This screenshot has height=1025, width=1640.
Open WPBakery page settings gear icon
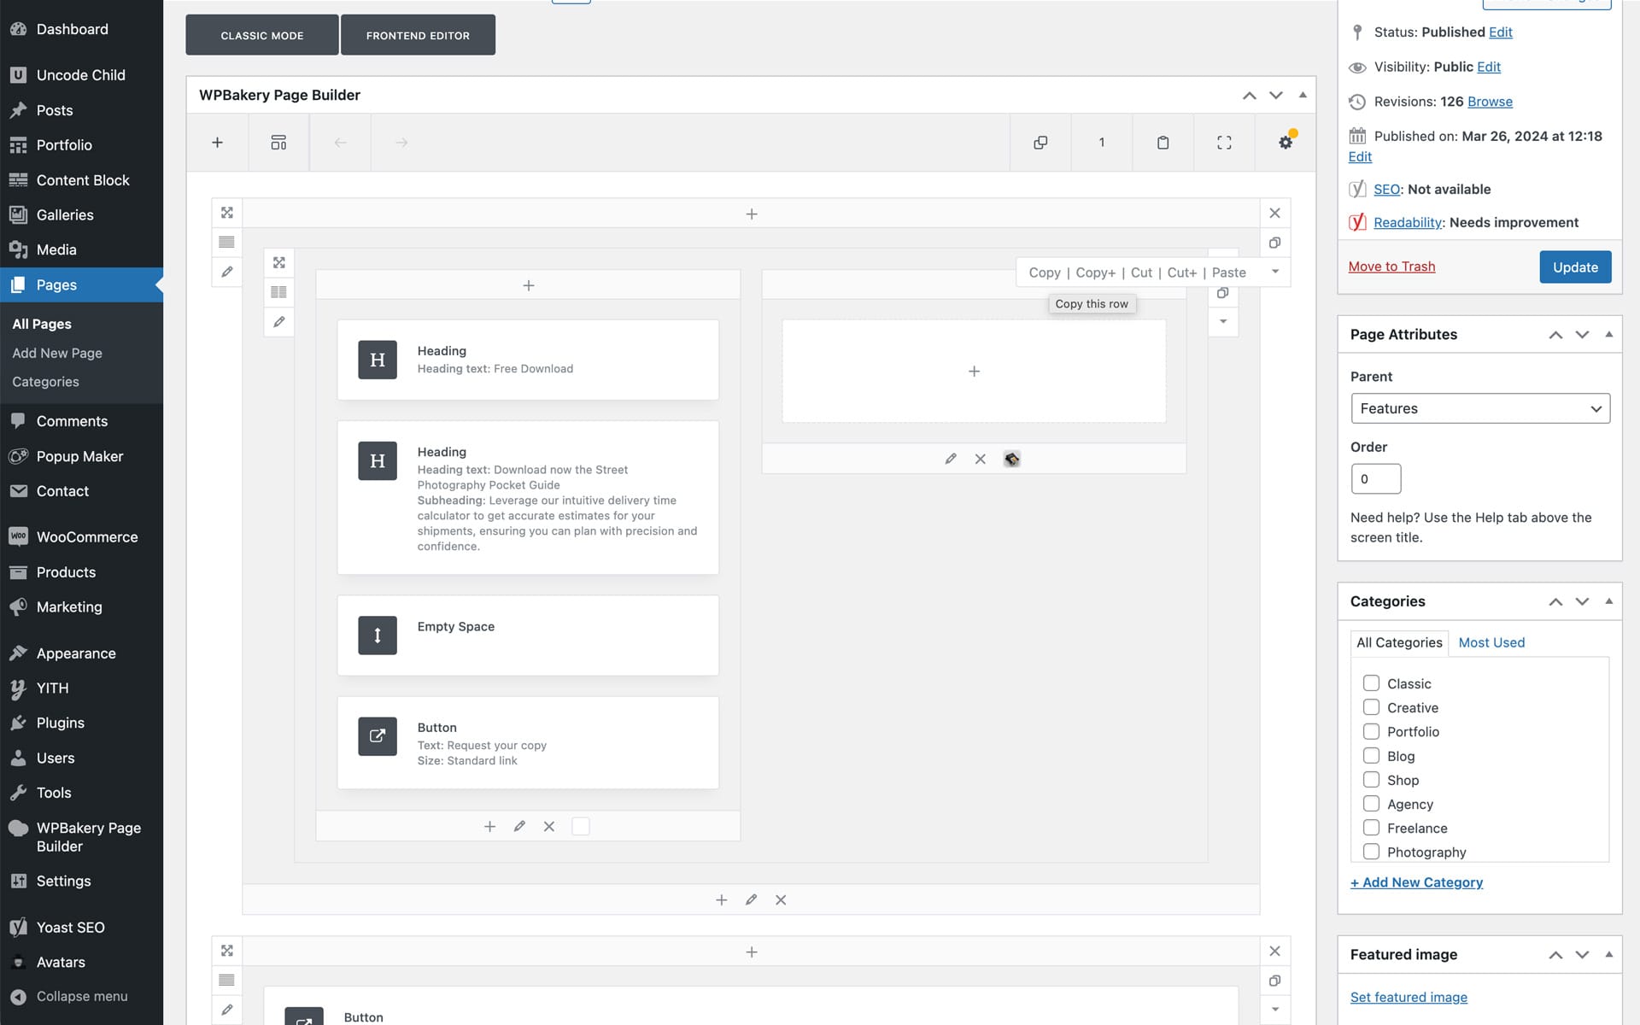point(1286,143)
